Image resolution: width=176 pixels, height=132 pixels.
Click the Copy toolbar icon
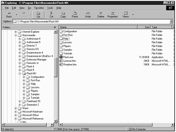pyautogui.click(x=63, y=13)
